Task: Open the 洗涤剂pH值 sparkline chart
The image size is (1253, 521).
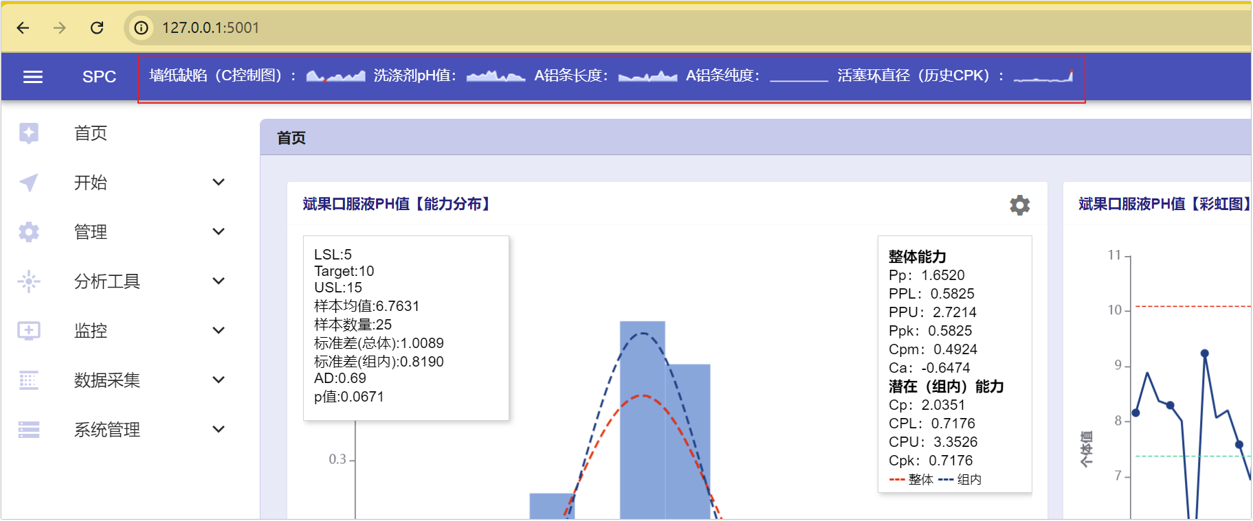Action: click(496, 76)
